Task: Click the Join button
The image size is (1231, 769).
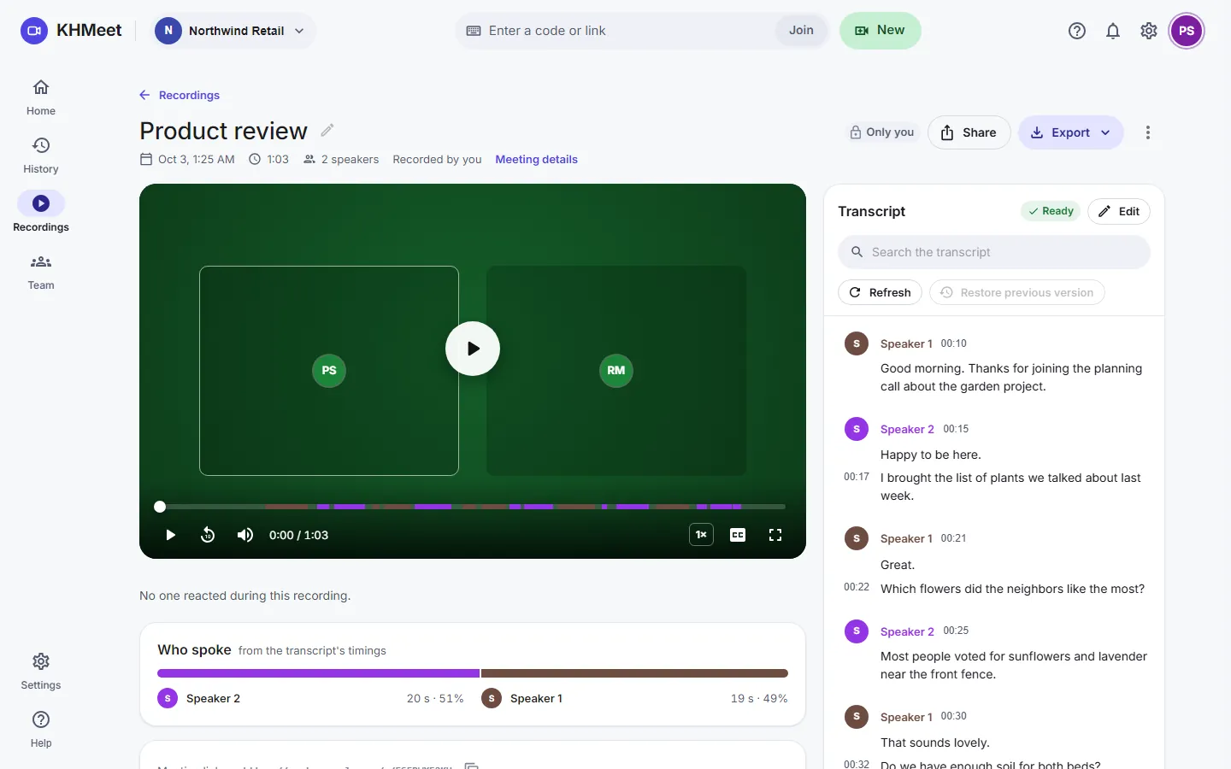Action: tap(801, 31)
